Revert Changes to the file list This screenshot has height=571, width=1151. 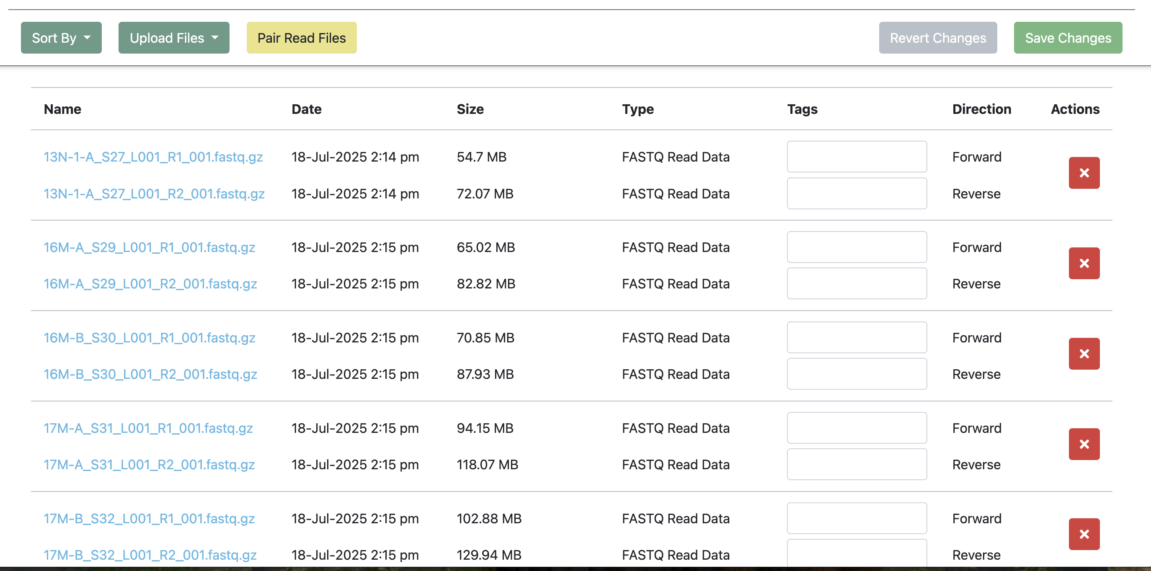[938, 38]
